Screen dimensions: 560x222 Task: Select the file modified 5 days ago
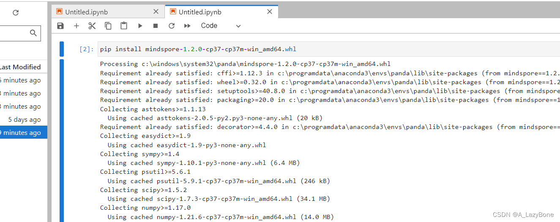pyautogui.click(x=24, y=120)
